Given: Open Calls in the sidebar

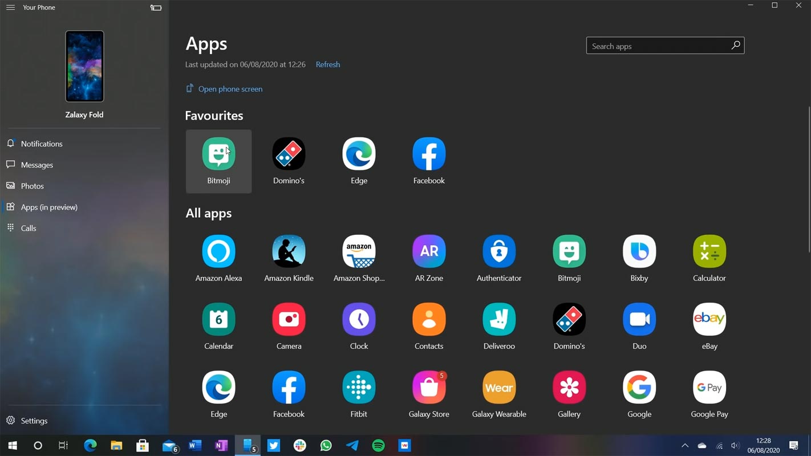Looking at the screenshot, I should point(84,228).
